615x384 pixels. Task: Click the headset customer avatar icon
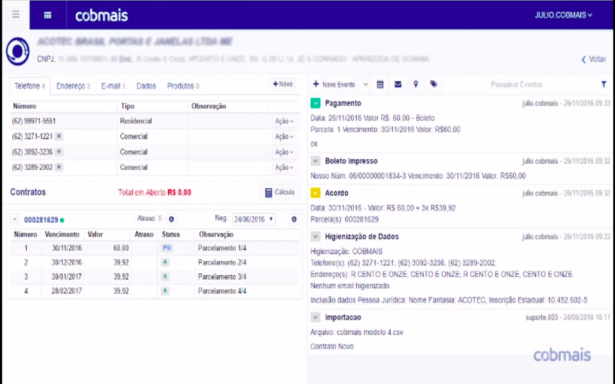tap(18, 51)
